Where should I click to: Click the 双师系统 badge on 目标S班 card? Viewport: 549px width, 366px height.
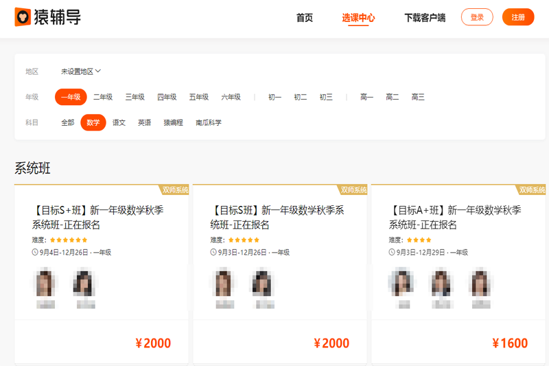coord(353,190)
